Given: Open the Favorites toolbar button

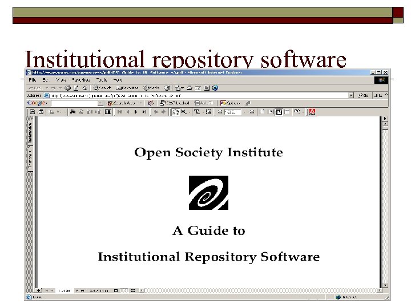Looking at the screenshot, I should [127, 88].
